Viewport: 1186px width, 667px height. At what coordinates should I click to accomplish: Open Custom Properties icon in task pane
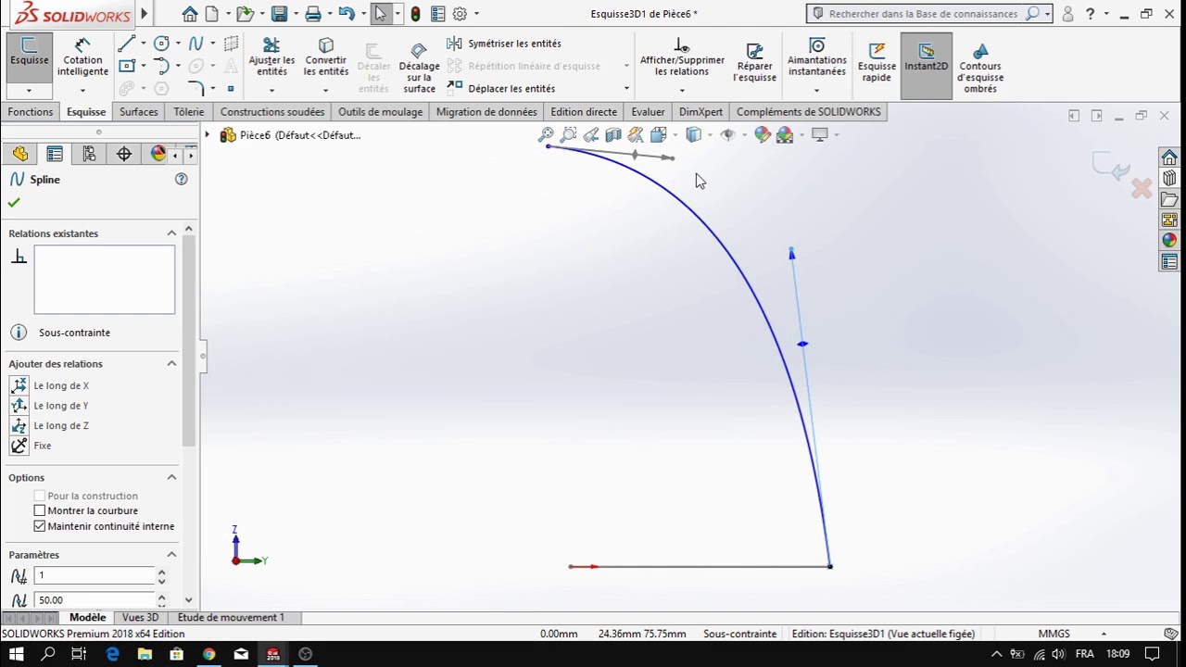click(1169, 262)
